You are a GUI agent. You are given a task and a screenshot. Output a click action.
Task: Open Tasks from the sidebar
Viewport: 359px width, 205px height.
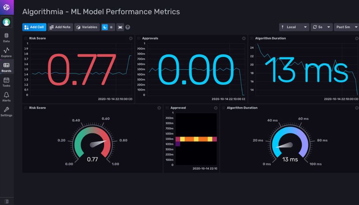click(7, 82)
